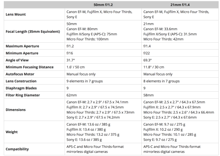Click "8 elements in 7 groups" text

coord(162,81)
